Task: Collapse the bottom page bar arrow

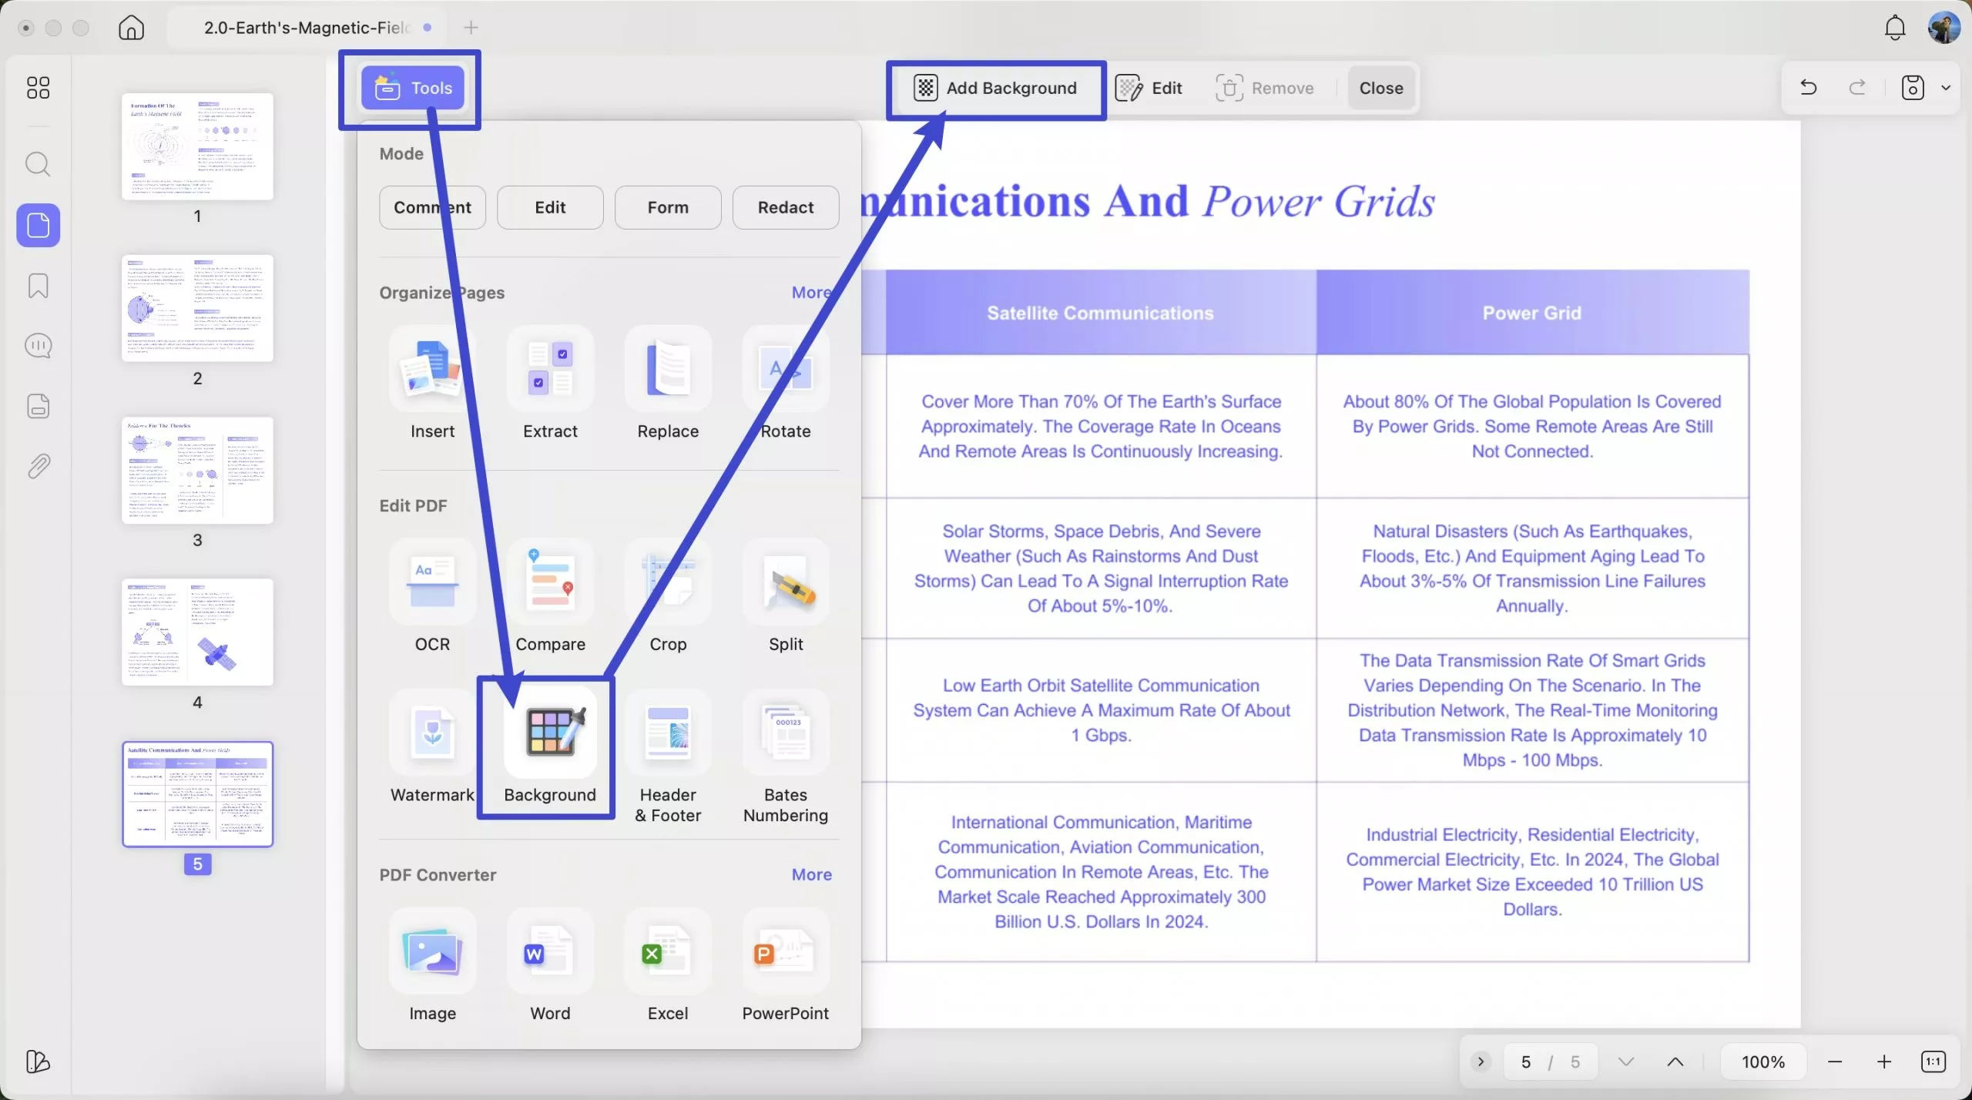Action: click(x=1481, y=1062)
